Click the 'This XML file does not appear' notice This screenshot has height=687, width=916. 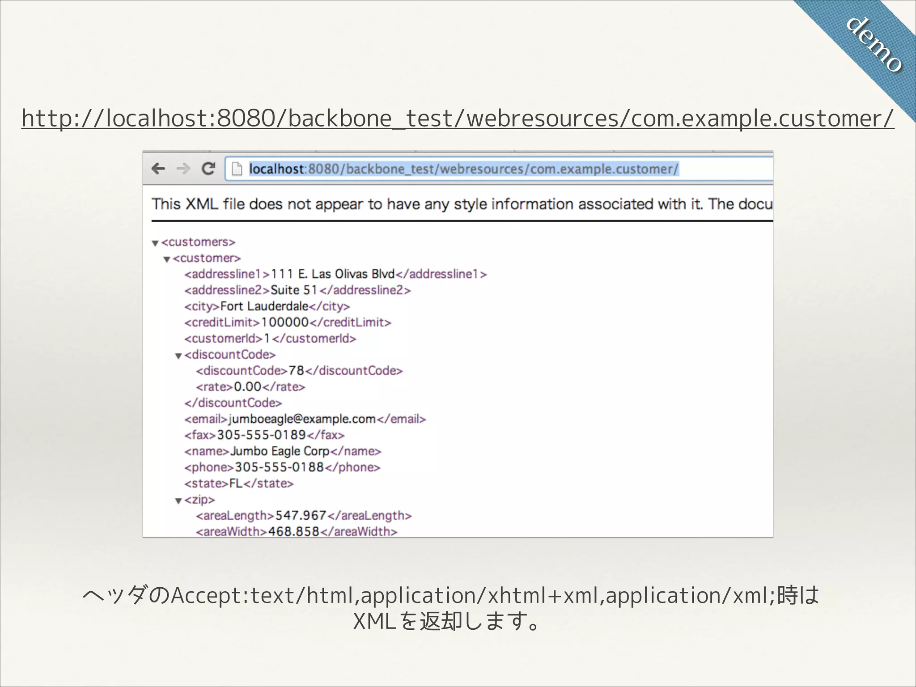pos(462,204)
